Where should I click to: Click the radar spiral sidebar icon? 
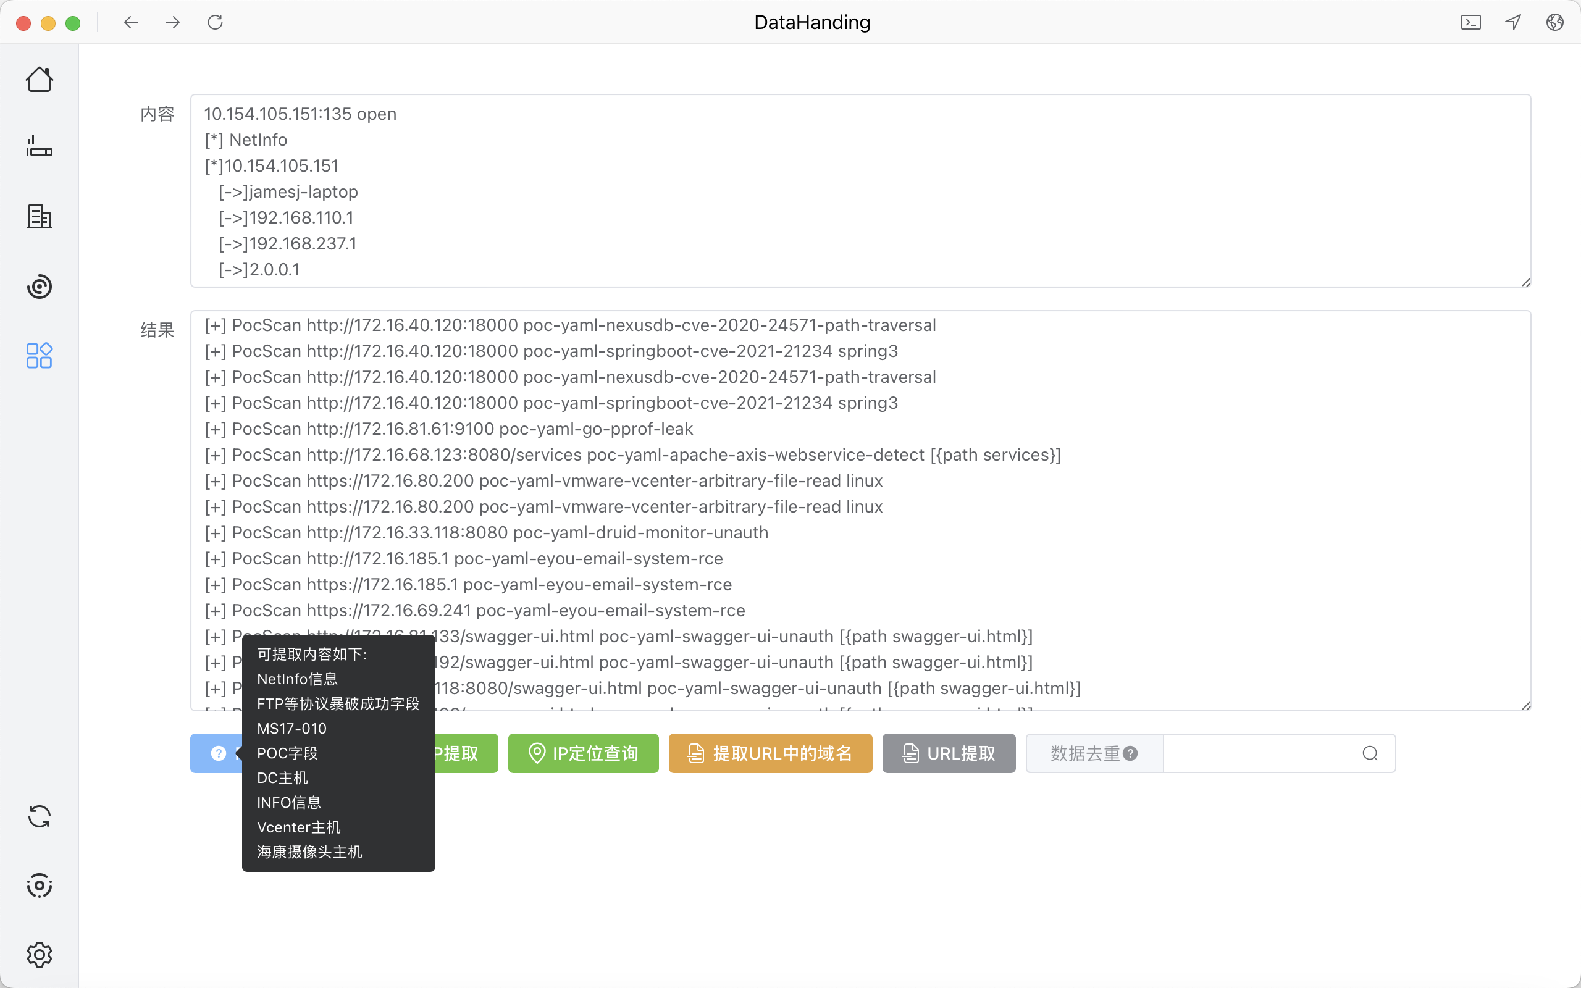click(x=39, y=286)
